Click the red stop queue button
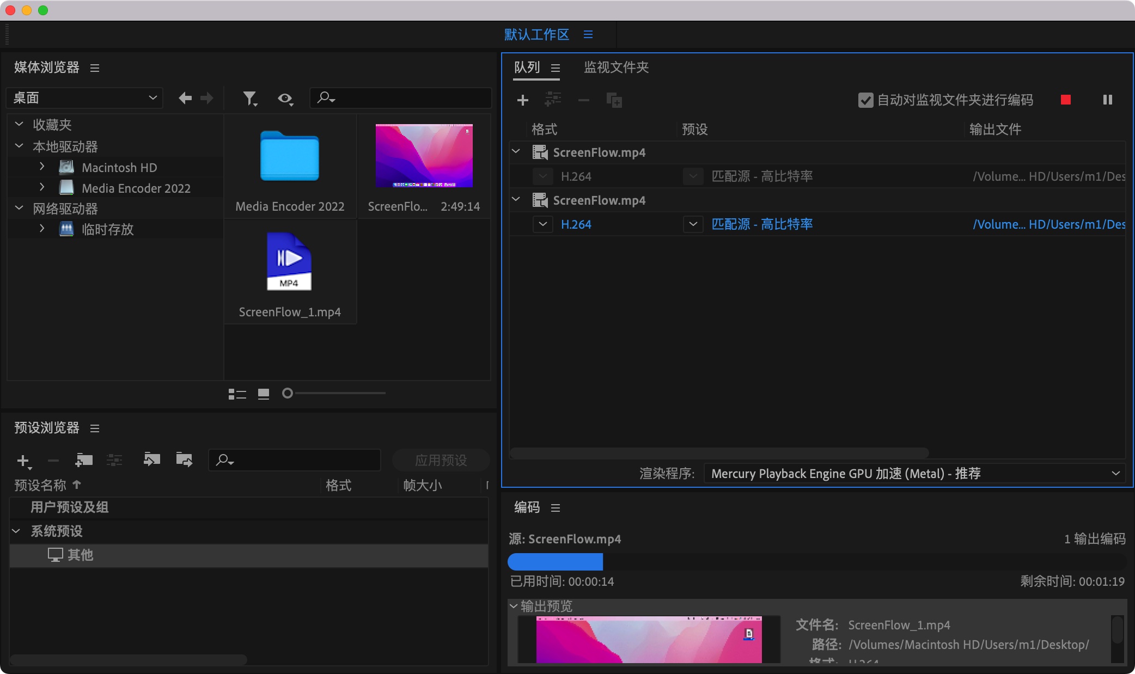Image resolution: width=1135 pixels, height=674 pixels. coord(1066,100)
